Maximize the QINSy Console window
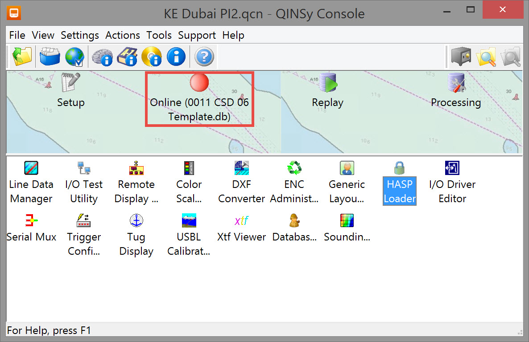Image resolution: width=529 pixels, height=342 pixels. click(x=470, y=10)
